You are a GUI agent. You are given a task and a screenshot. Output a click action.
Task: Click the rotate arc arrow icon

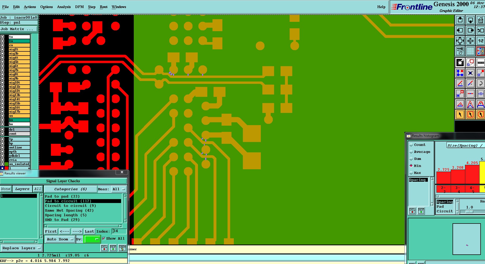(x=481, y=83)
